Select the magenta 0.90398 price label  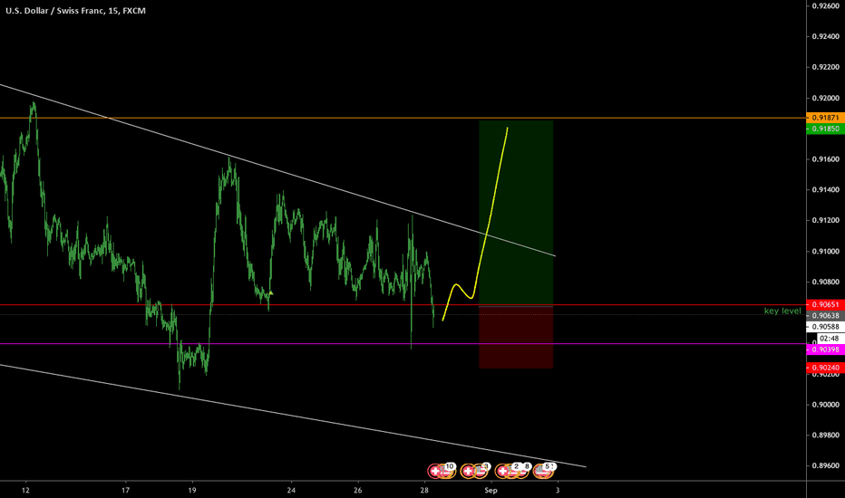[825, 350]
